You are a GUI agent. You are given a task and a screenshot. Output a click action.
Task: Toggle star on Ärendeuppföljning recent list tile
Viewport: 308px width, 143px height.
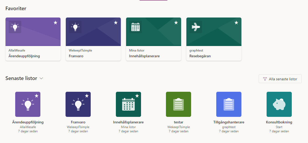tap(36, 96)
